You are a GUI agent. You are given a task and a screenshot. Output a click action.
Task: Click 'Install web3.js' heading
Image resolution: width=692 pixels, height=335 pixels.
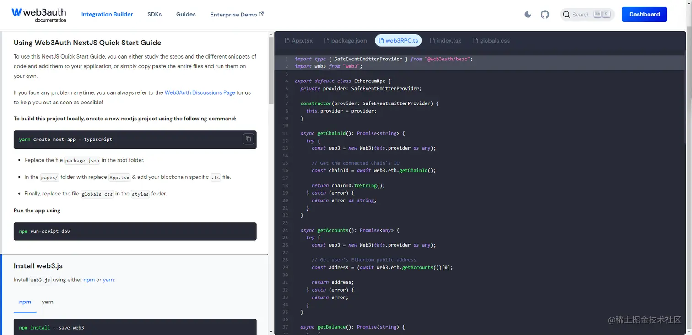point(38,266)
